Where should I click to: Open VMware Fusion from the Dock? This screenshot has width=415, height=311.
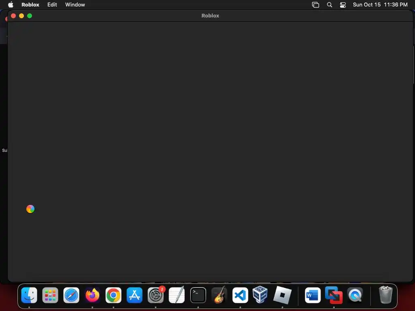[x=334, y=295]
